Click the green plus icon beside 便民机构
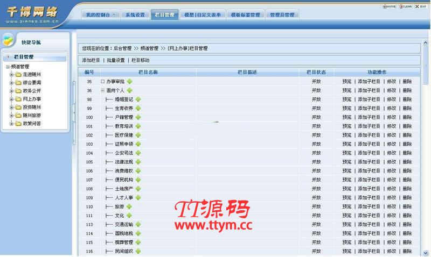The image size is (431, 257). 138,180
